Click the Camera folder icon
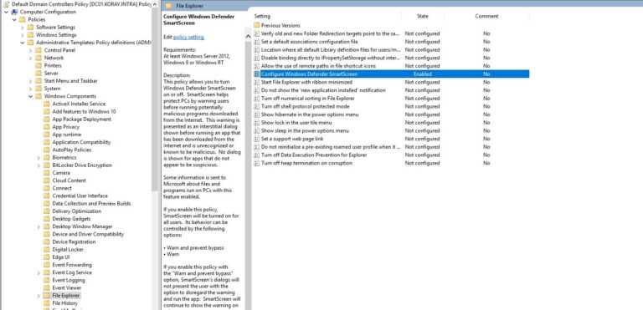Screen dimensions: 643x310 (x=47, y=173)
